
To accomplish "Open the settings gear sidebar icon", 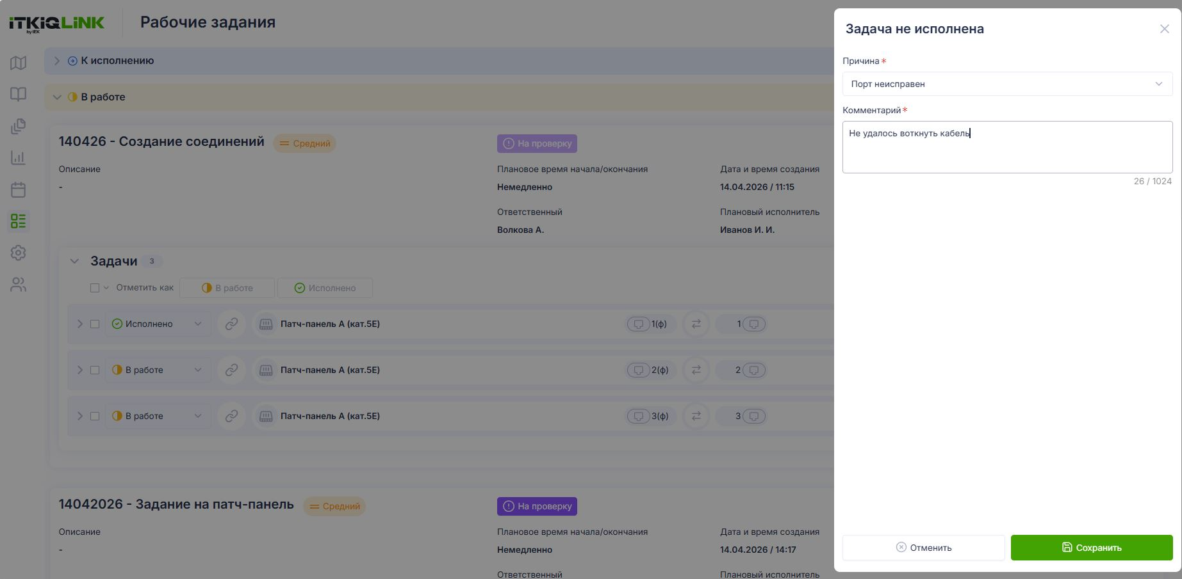I will pyautogui.click(x=18, y=253).
